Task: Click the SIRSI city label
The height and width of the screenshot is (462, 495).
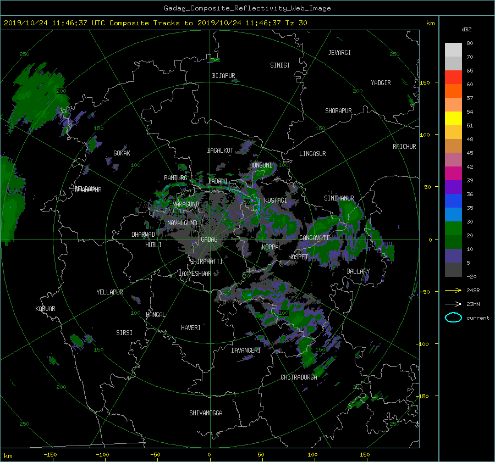Action: tap(124, 333)
